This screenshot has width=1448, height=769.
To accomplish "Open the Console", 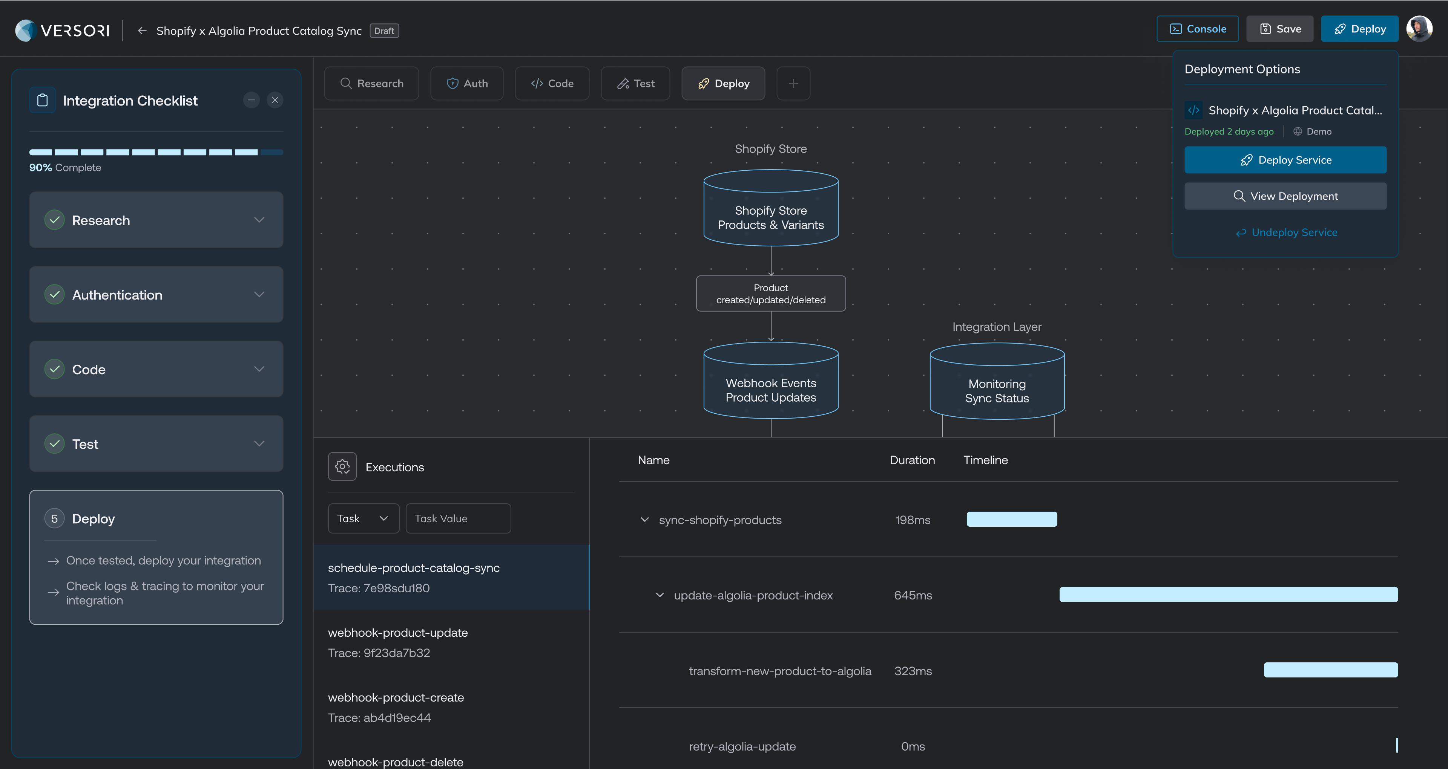I will tap(1197, 29).
